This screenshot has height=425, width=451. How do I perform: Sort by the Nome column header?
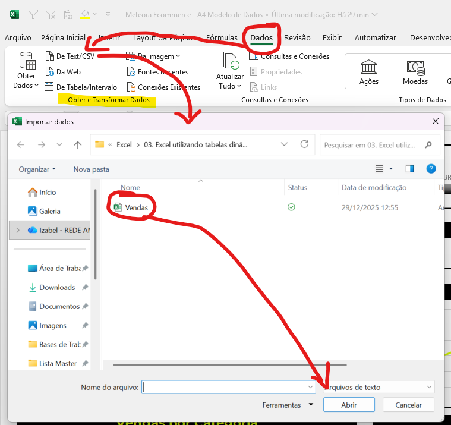coord(130,188)
